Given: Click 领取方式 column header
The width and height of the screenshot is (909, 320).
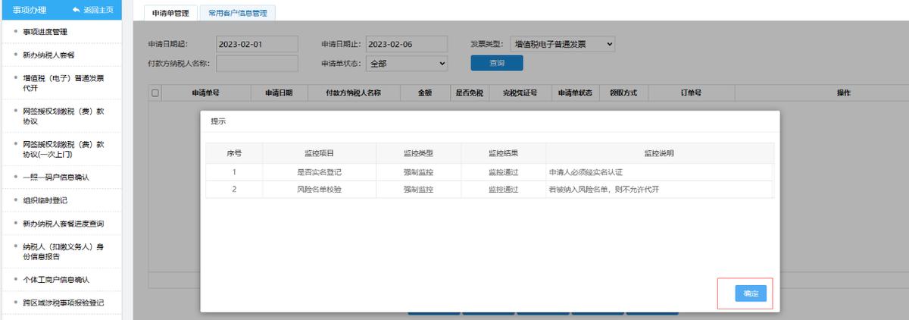Looking at the screenshot, I should click(x=623, y=93).
